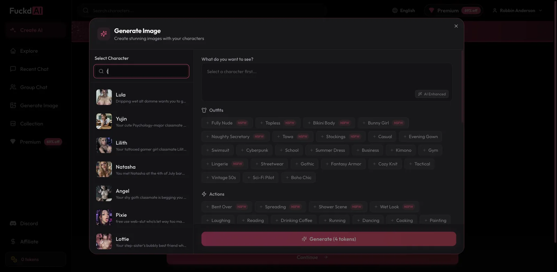Image resolution: width=557 pixels, height=272 pixels.
Task: Select the Boho Chic outfit tag
Action: (x=298, y=177)
